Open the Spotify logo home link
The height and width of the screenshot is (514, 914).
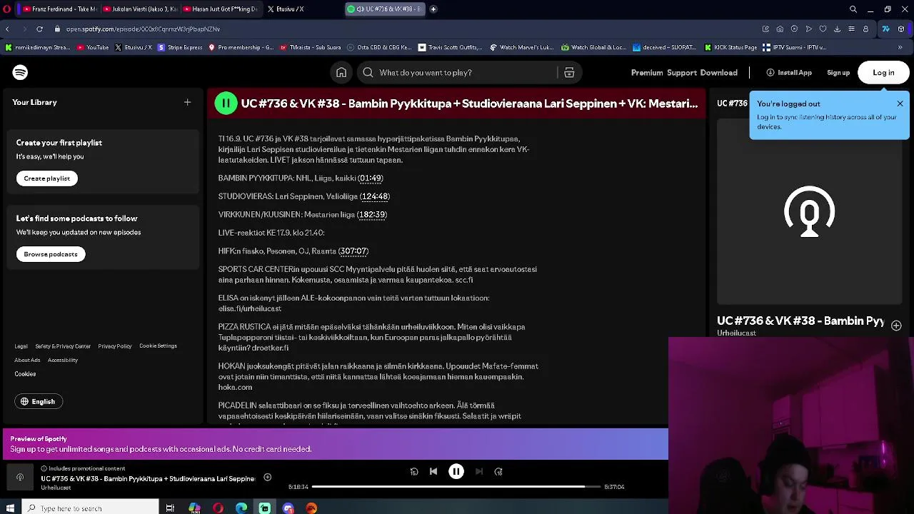[20, 72]
